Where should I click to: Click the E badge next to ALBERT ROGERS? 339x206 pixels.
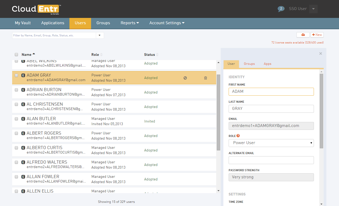click(23, 133)
